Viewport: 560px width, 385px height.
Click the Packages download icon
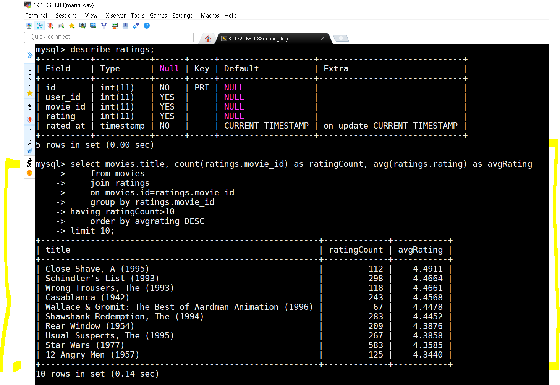pos(125,26)
